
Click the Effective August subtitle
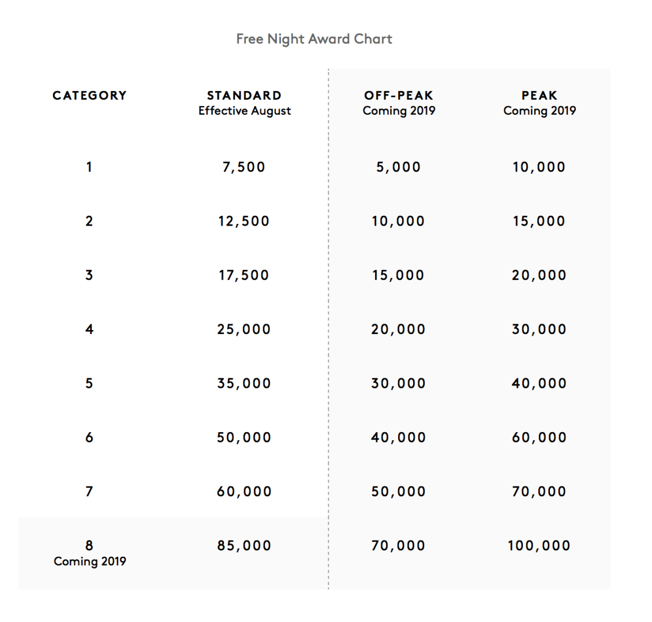coord(245,111)
